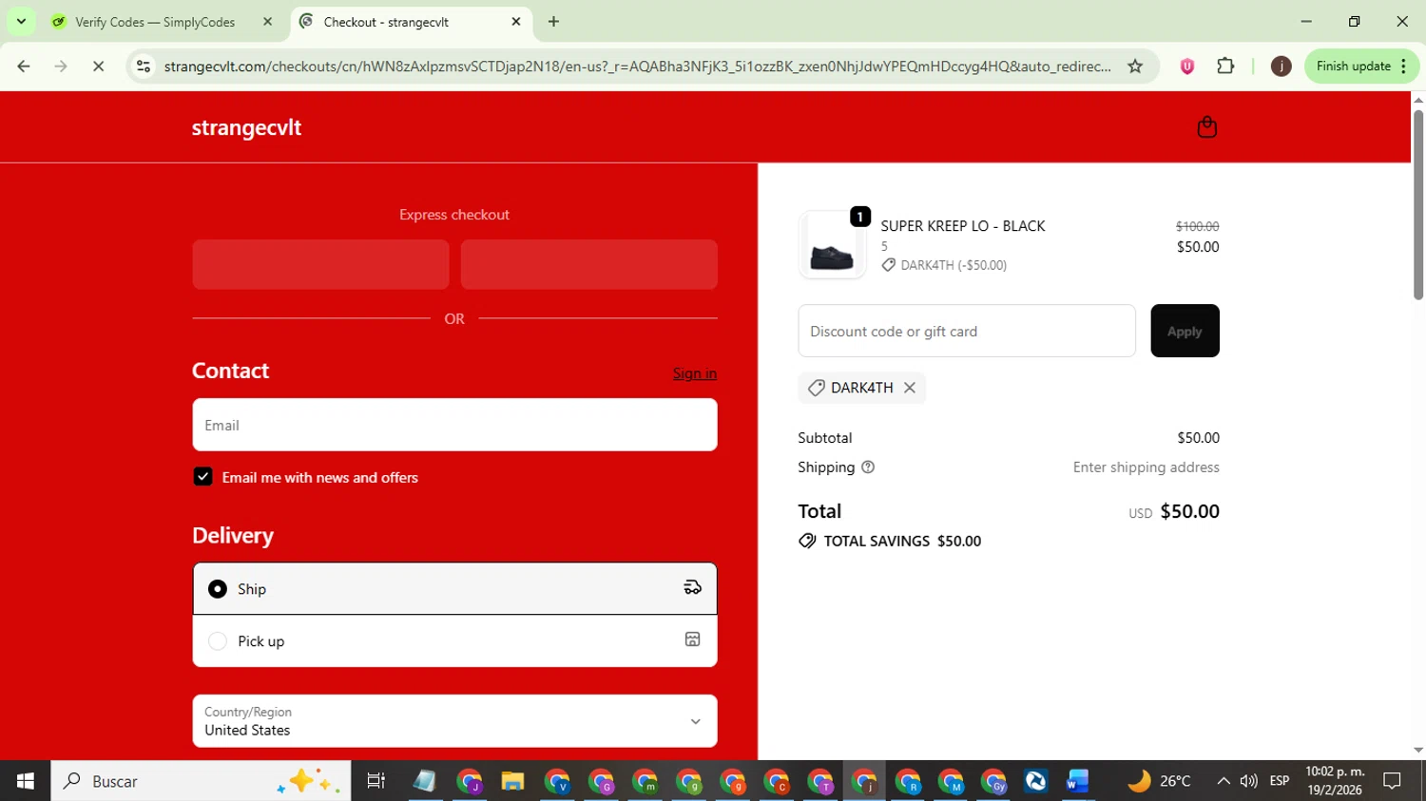This screenshot has height=801, width=1426.
Task: Click the vertical page scrollbar
Action: click(x=1417, y=205)
